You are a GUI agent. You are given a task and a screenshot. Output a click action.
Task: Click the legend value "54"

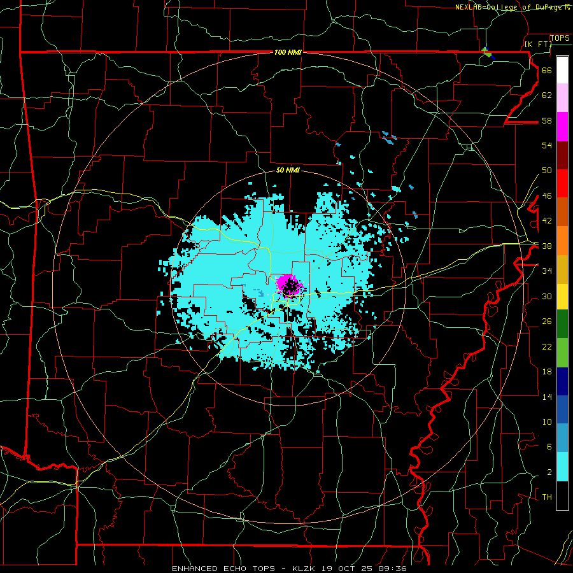coord(547,145)
